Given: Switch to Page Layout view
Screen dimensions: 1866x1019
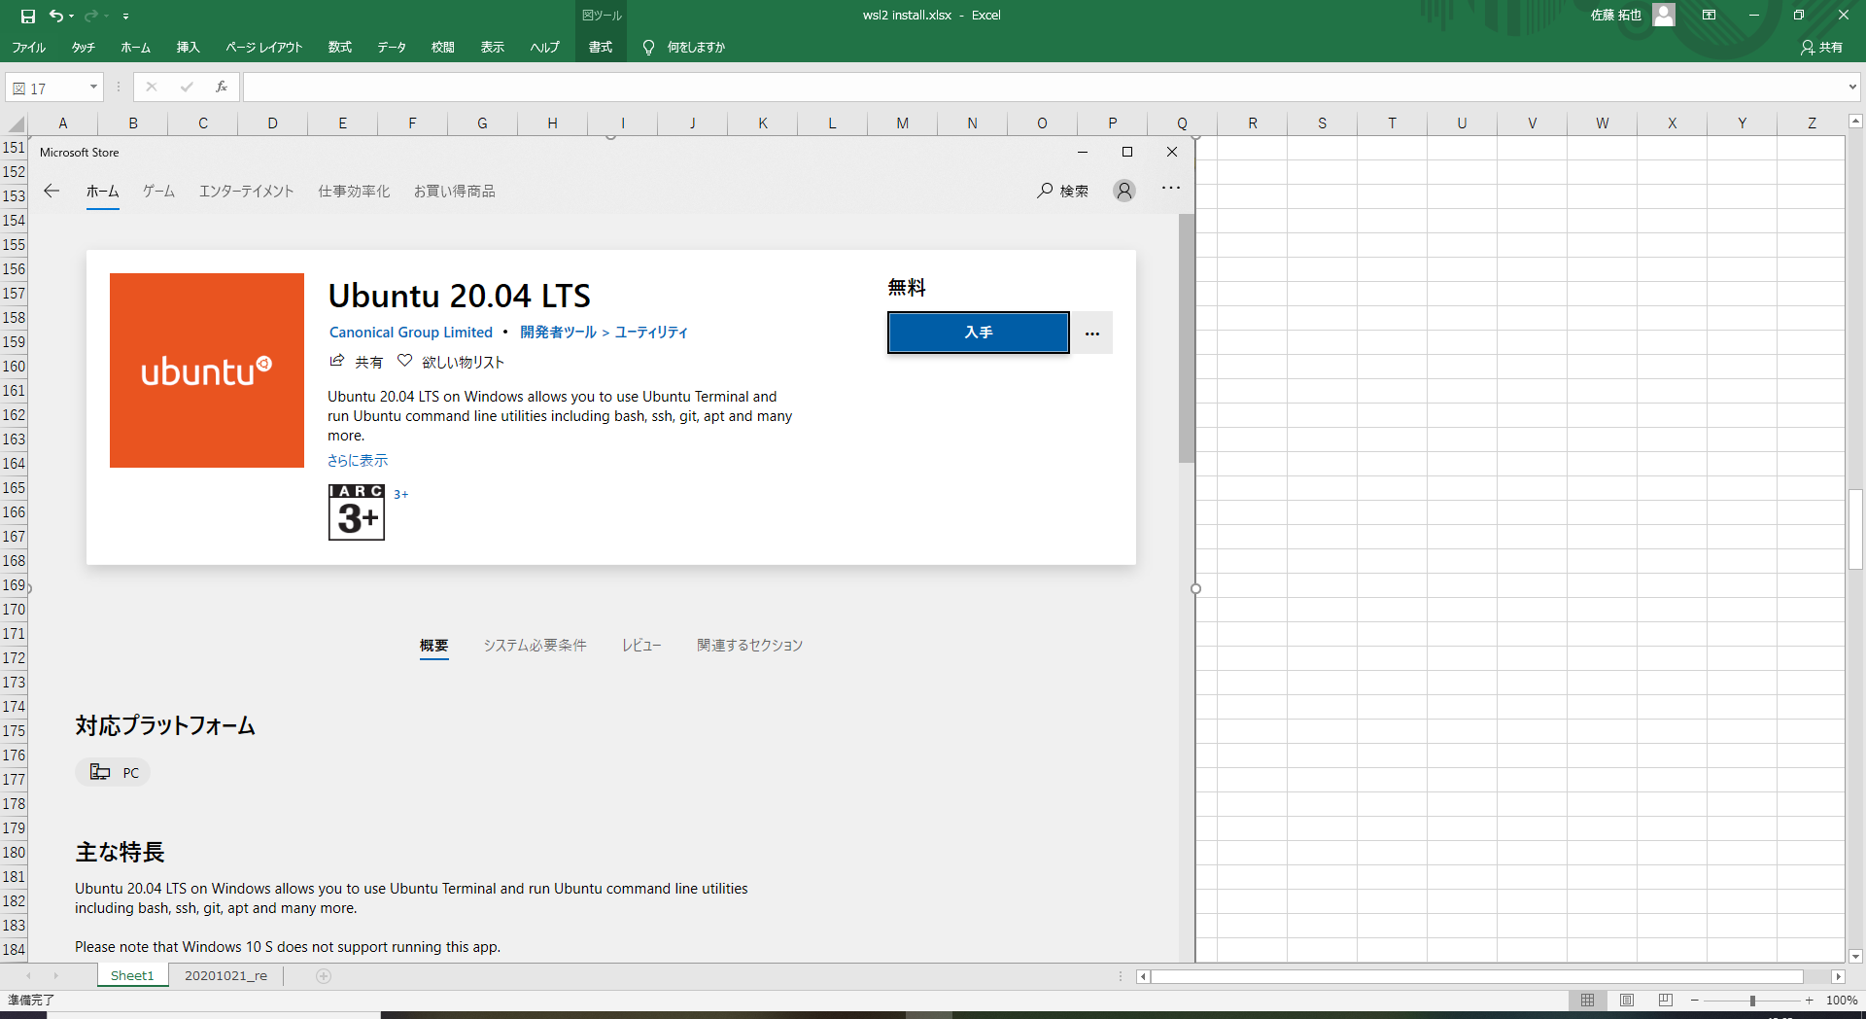Looking at the screenshot, I should coord(1627,1001).
